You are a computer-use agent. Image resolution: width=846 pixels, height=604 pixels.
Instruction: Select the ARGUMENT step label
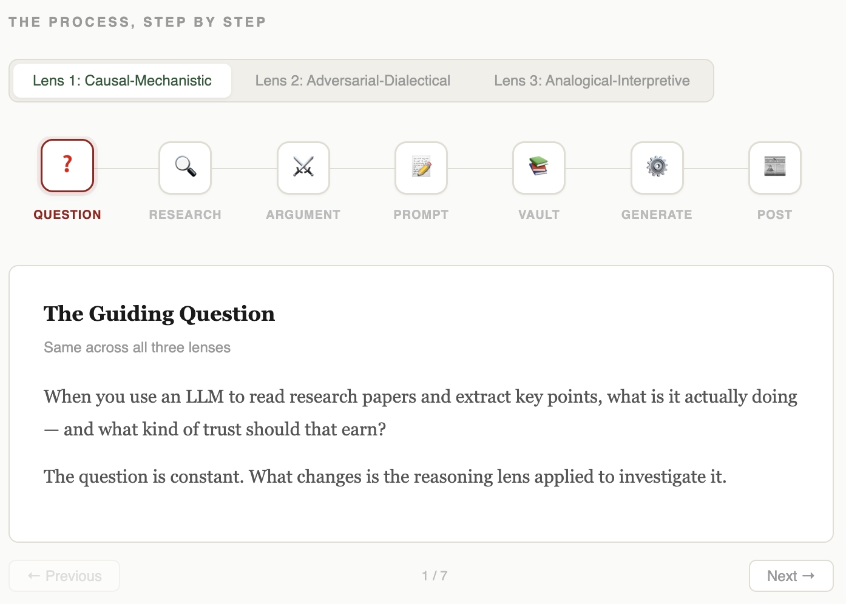303,215
